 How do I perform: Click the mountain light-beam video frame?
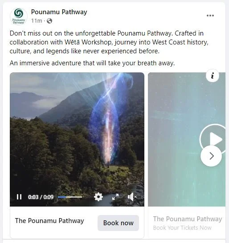coord(77,132)
